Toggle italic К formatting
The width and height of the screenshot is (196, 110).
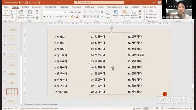point(47,16)
